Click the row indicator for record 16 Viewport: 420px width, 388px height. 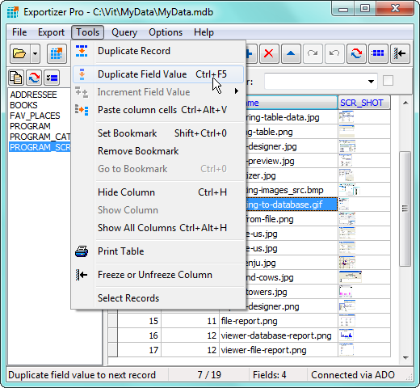point(112,335)
